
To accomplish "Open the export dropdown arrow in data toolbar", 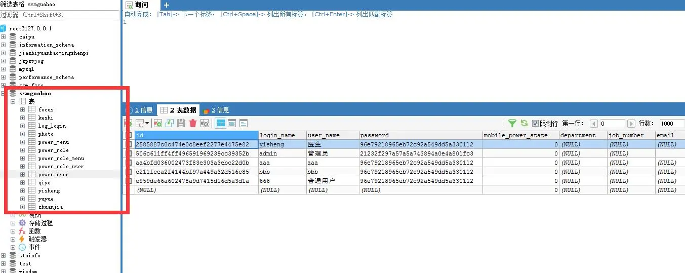I will [x=147, y=123].
